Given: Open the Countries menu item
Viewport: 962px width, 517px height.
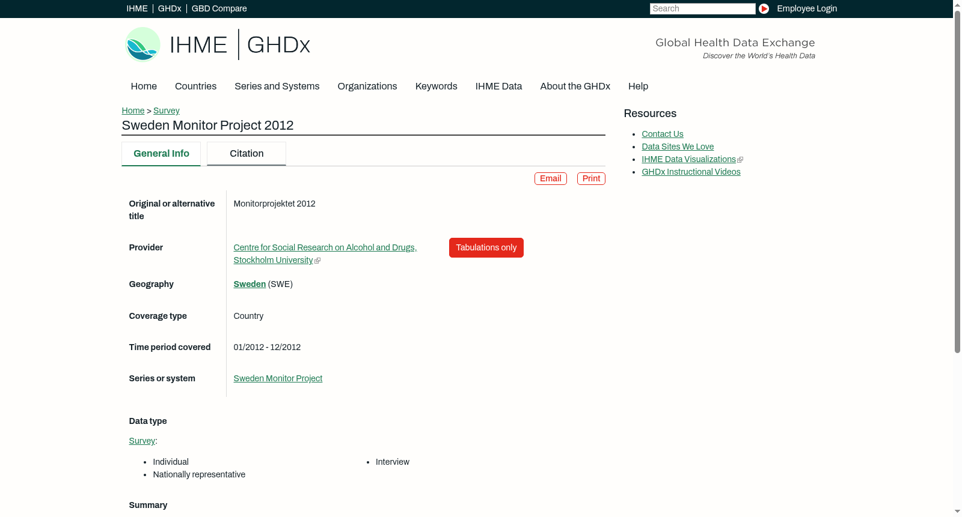Looking at the screenshot, I should [x=195, y=86].
